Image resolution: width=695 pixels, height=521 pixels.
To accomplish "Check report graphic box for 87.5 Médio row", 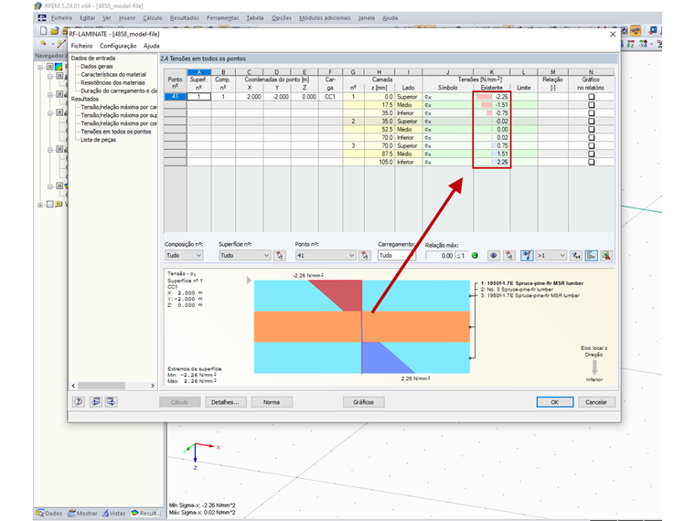I will click(x=592, y=154).
